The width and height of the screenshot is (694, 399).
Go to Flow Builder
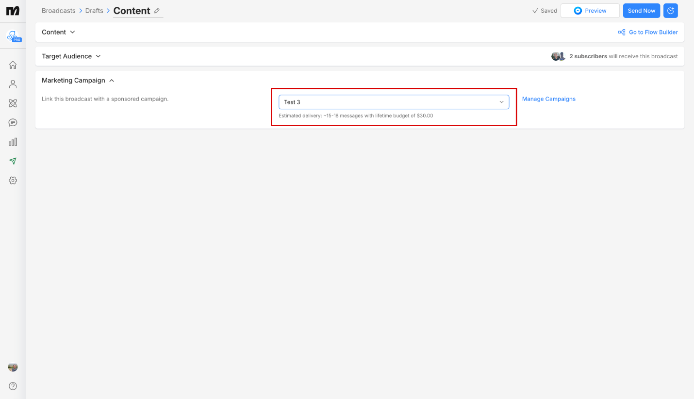[x=653, y=32]
